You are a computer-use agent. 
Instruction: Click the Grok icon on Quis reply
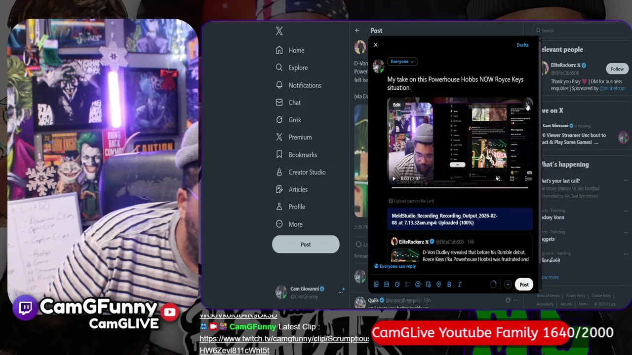click(508, 300)
